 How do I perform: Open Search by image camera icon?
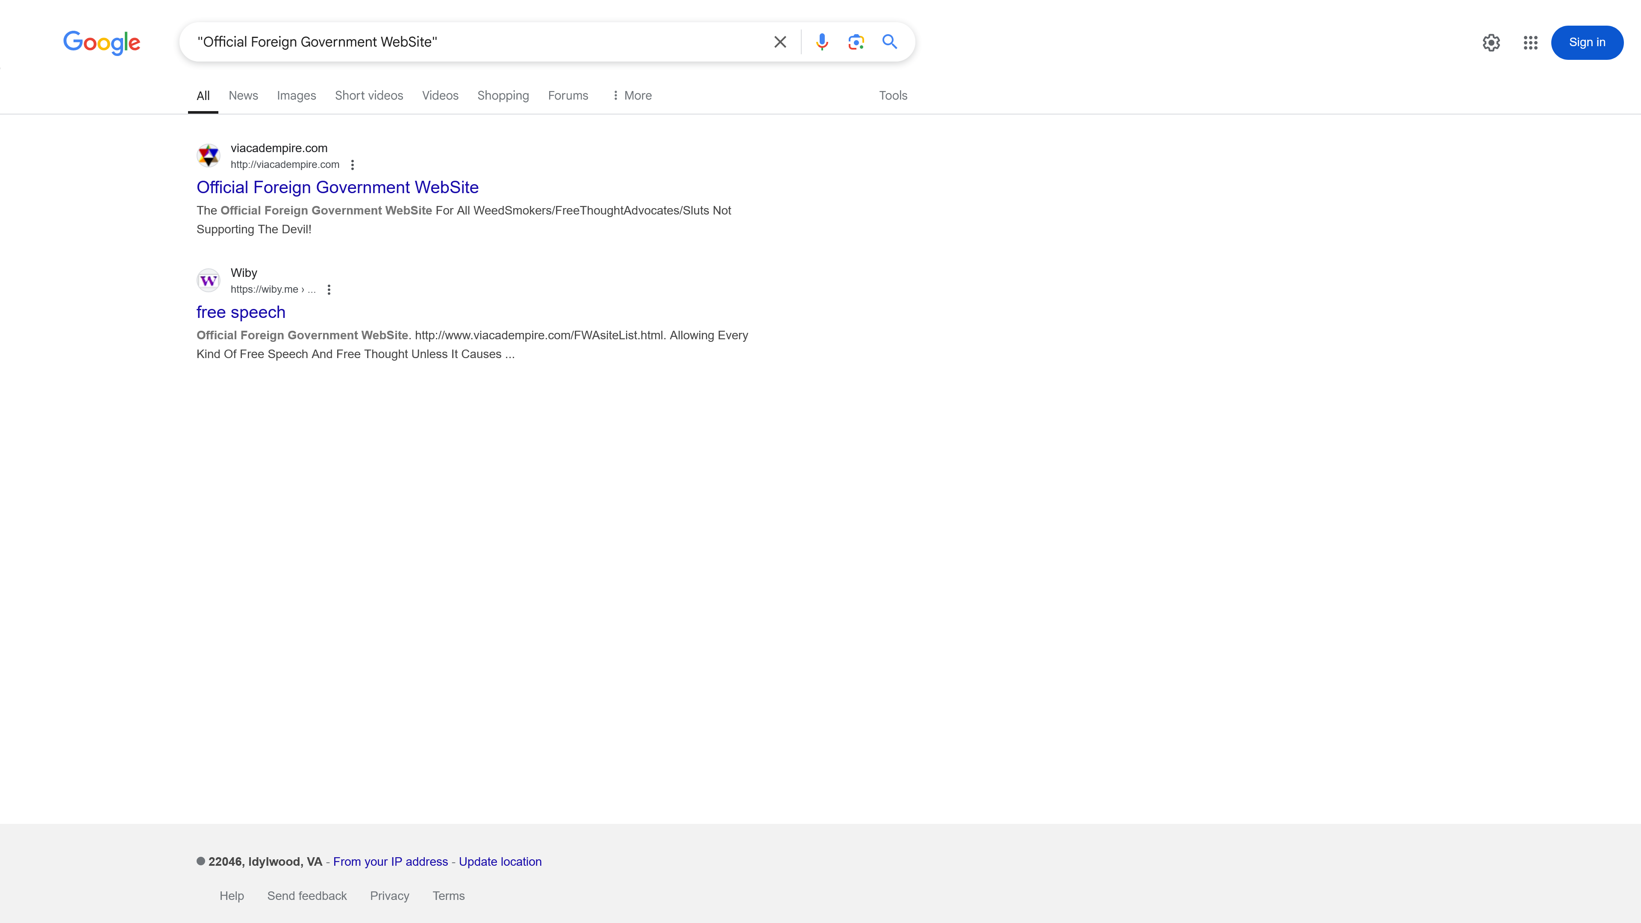point(856,42)
